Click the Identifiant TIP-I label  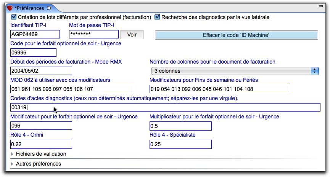coord(28,25)
